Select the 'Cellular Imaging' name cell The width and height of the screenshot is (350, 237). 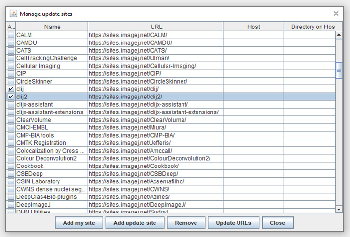coord(52,66)
